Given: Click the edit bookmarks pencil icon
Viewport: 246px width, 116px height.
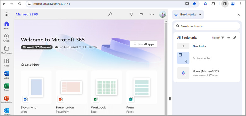Looking at the screenshot, I should [235, 38].
